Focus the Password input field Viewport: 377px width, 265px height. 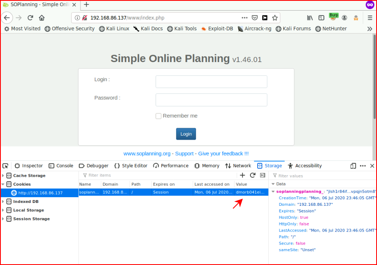point(211,100)
